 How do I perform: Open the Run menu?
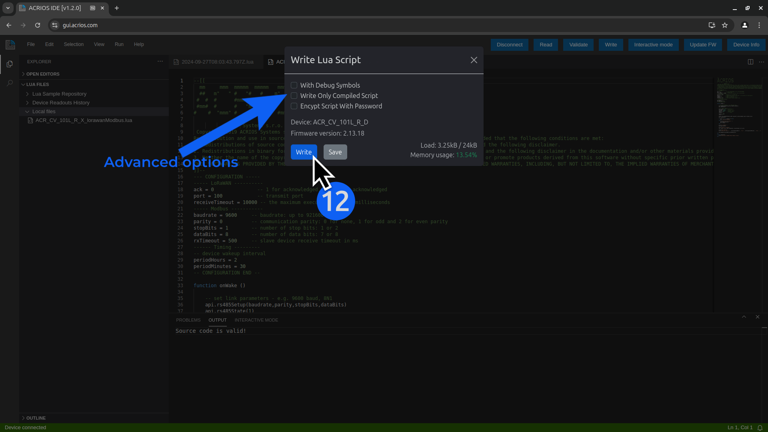pyautogui.click(x=119, y=44)
